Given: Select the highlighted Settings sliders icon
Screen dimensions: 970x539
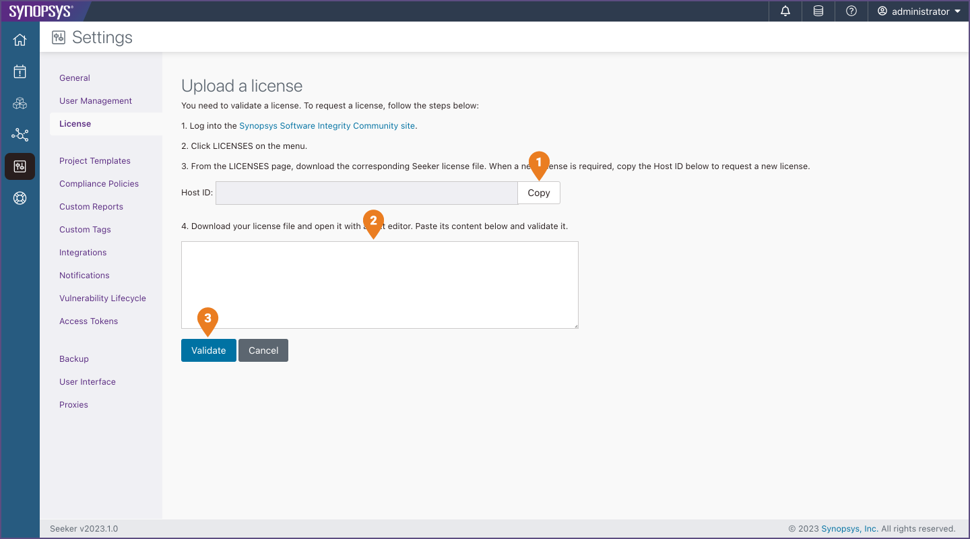Looking at the screenshot, I should [20, 166].
